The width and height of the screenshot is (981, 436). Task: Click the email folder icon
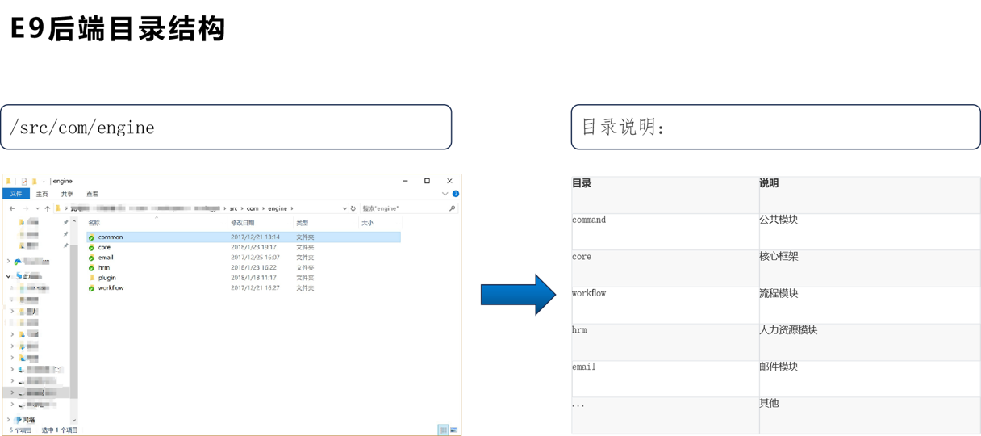[91, 258]
